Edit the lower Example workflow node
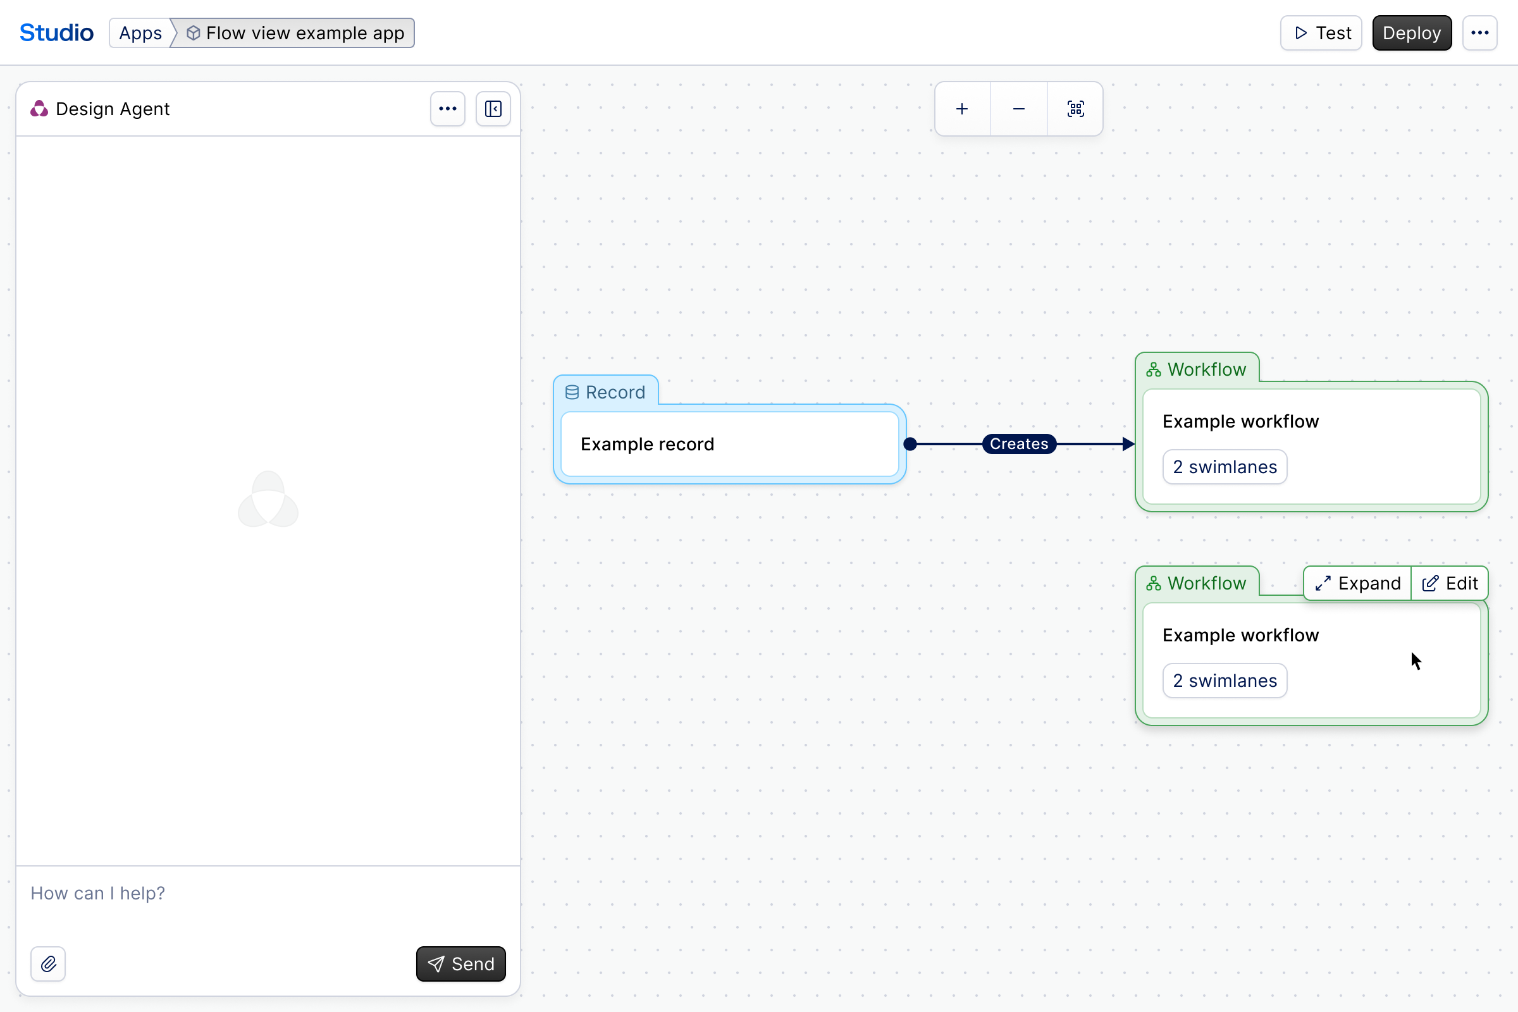 click(1450, 583)
